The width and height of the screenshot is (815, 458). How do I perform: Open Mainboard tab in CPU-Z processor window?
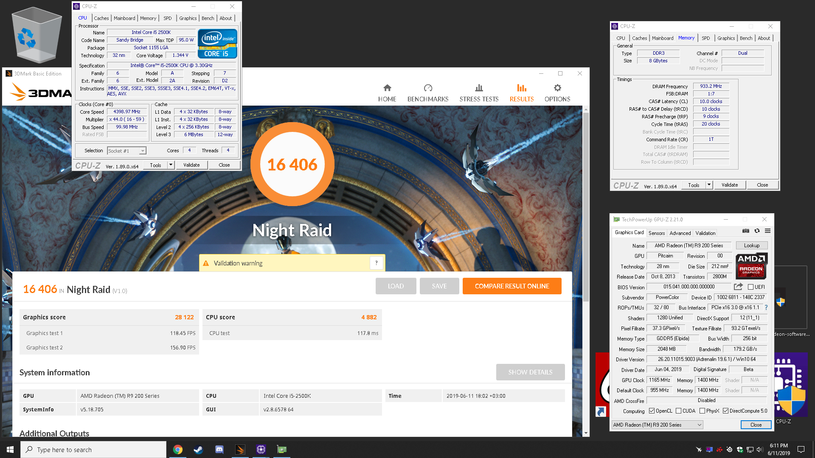point(124,18)
